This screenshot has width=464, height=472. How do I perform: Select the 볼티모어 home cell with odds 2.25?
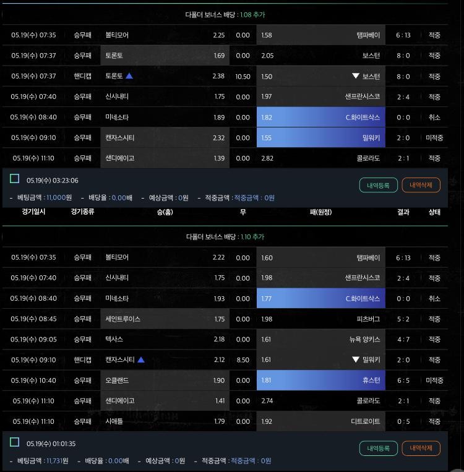pyautogui.click(x=165, y=35)
